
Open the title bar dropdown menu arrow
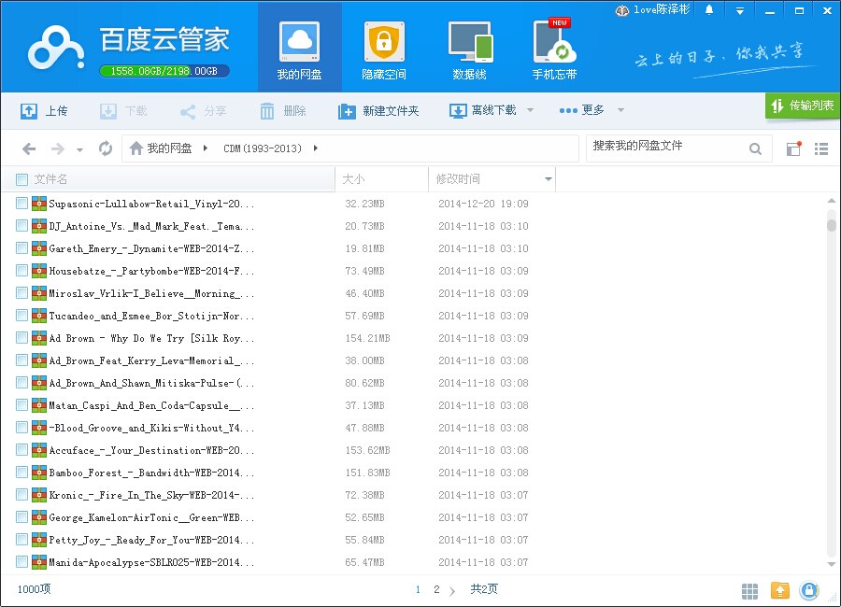[740, 10]
